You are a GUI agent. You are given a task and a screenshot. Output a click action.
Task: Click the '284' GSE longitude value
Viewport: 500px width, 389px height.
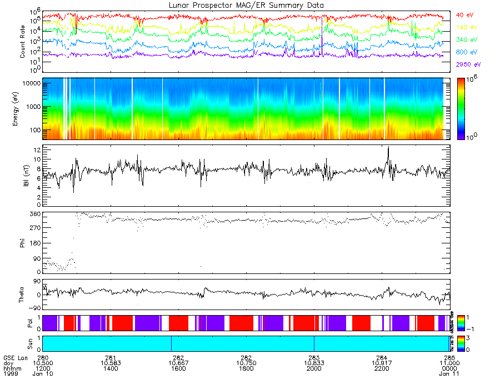tap(382, 358)
